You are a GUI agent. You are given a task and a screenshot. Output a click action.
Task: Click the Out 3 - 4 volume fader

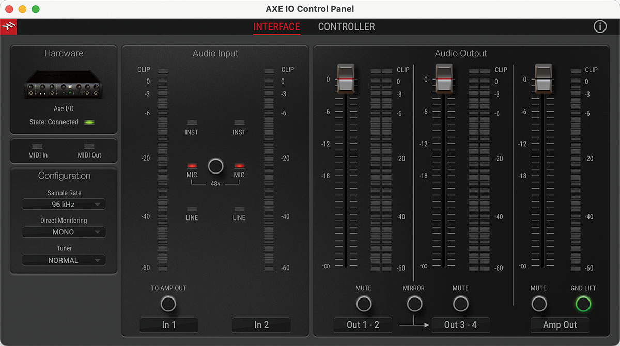444,78
